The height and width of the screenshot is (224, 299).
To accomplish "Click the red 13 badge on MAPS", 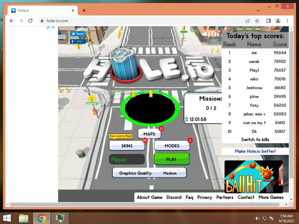I will (x=161, y=129).
